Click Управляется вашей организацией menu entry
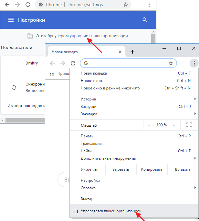The height and width of the screenshot is (221, 199). click(134, 211)
